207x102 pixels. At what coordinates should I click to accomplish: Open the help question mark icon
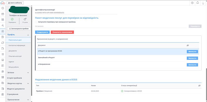click(x=192, y=3)
